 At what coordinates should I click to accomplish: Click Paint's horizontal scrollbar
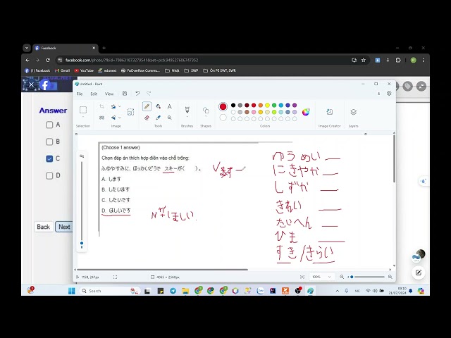(161, 270)
